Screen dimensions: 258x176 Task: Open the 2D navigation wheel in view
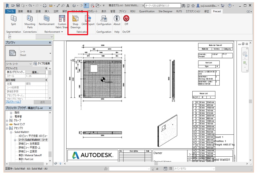[x=245, y=54]
